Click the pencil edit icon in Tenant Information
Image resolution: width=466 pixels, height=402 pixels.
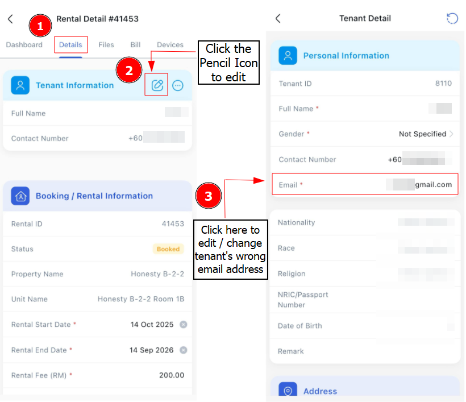click(157, 85)
